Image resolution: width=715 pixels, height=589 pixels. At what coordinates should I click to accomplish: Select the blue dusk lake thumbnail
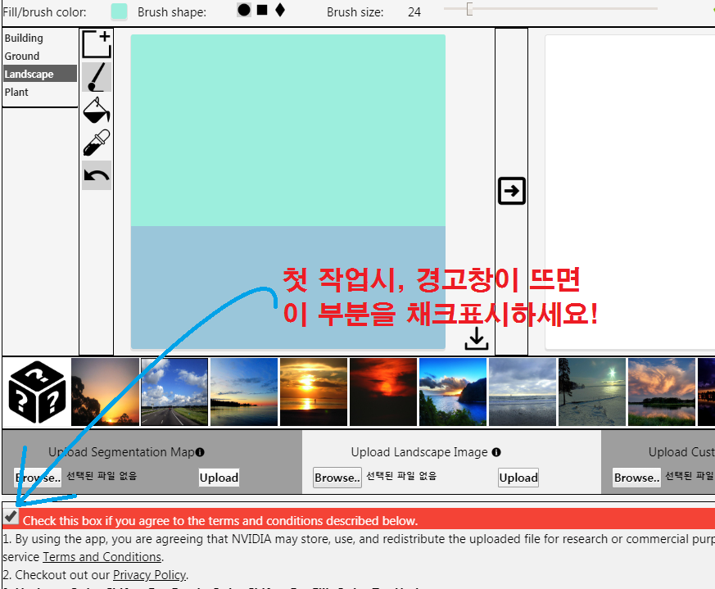[x=244, y=392]
